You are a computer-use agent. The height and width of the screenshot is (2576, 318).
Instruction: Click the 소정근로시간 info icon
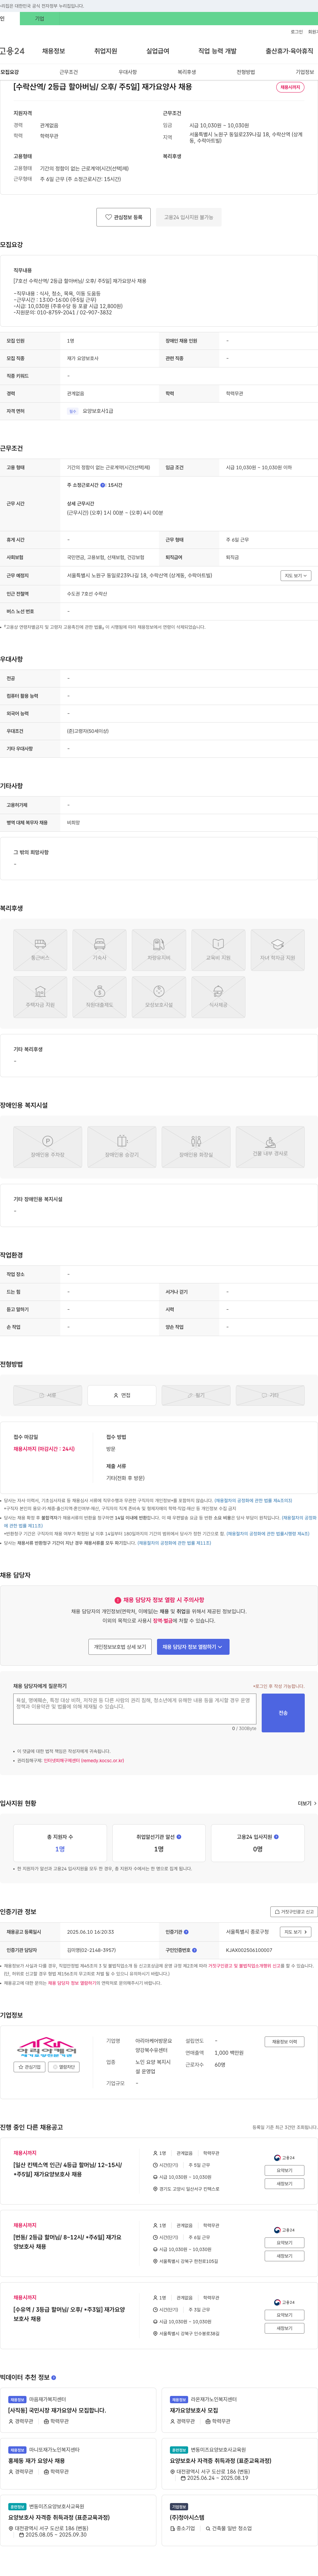pyautogui.click(x=102, y=485)
